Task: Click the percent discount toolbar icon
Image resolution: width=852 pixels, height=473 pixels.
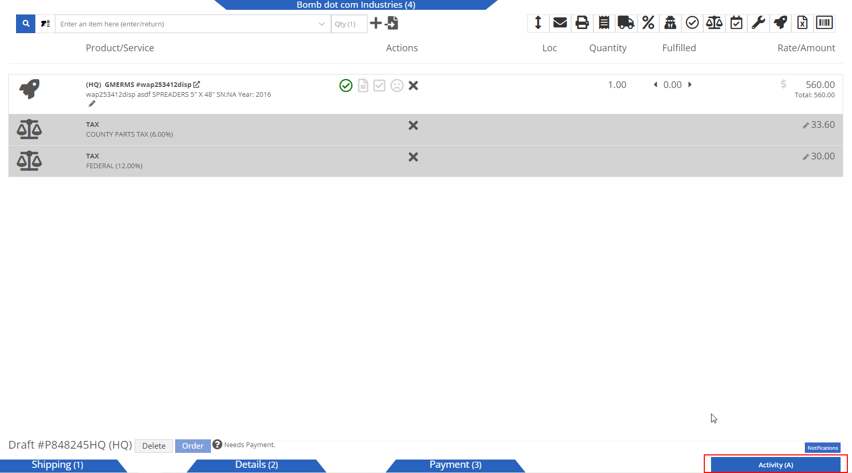Action: [648, 23]
